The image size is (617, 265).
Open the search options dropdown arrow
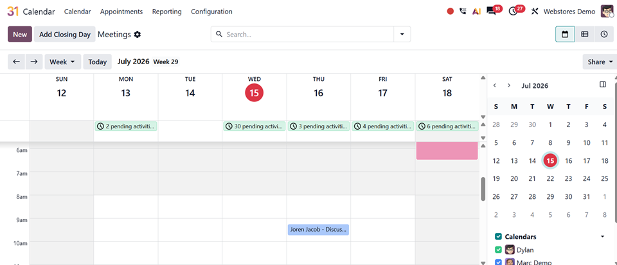tap(402, 34)
